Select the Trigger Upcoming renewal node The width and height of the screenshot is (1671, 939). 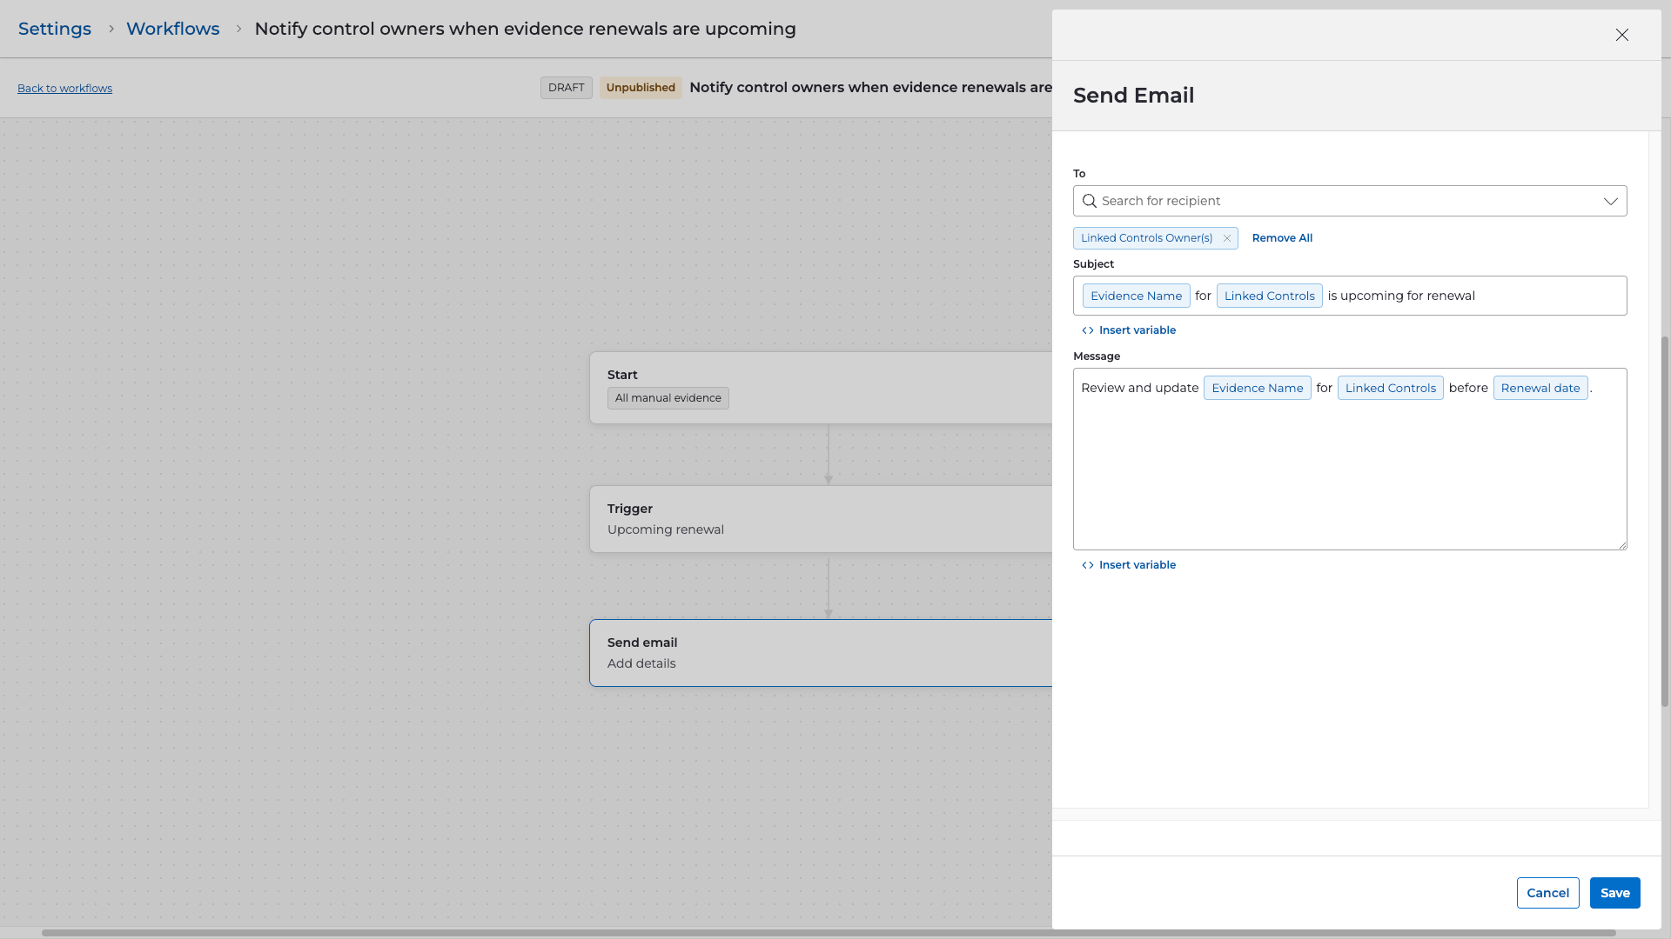click(818, 519)
